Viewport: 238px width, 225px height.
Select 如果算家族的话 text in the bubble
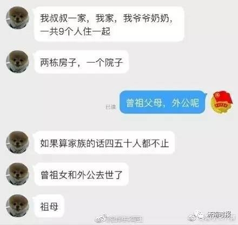72,143
